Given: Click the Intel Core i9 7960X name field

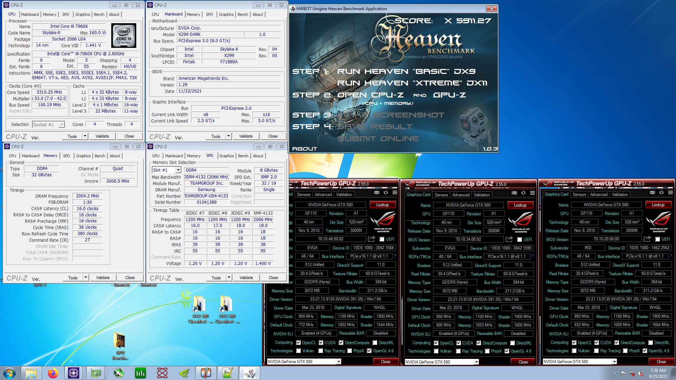Looking at the screenshot, I should (x=69, y=26).
